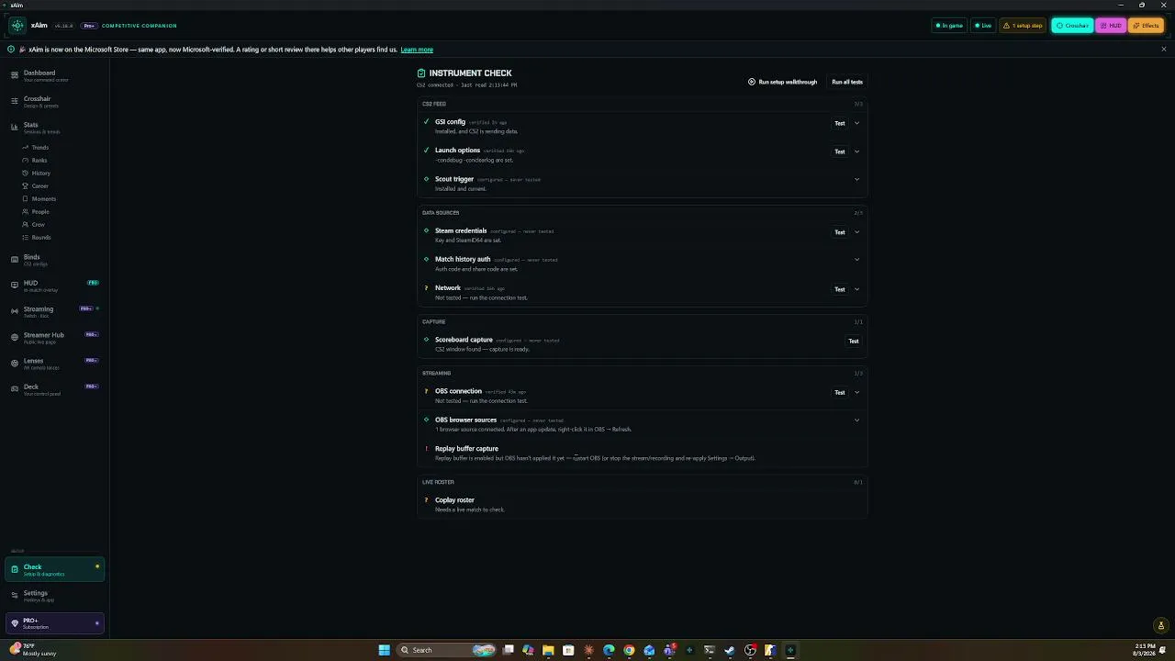1175x661 pixels.
Task: Select the Check setup & diagnostics item
Action: [55, 570]
